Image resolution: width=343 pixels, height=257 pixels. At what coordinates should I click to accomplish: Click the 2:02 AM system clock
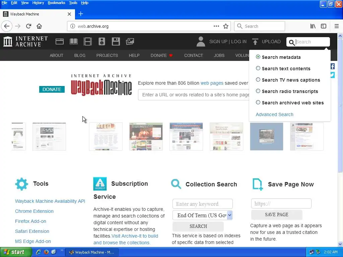(331, 252)
